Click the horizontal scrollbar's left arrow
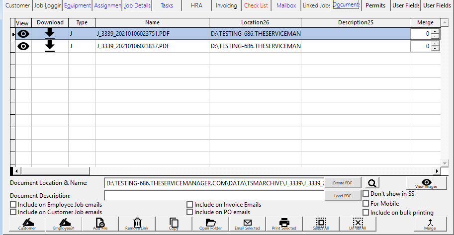The image size is (454, 235). tap(17, 171)
